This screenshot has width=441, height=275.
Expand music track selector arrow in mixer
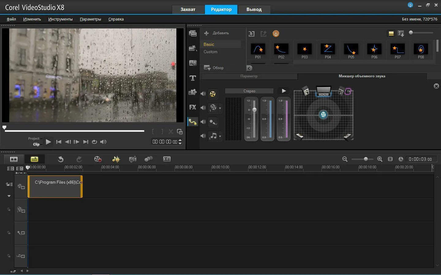[220, 136]
